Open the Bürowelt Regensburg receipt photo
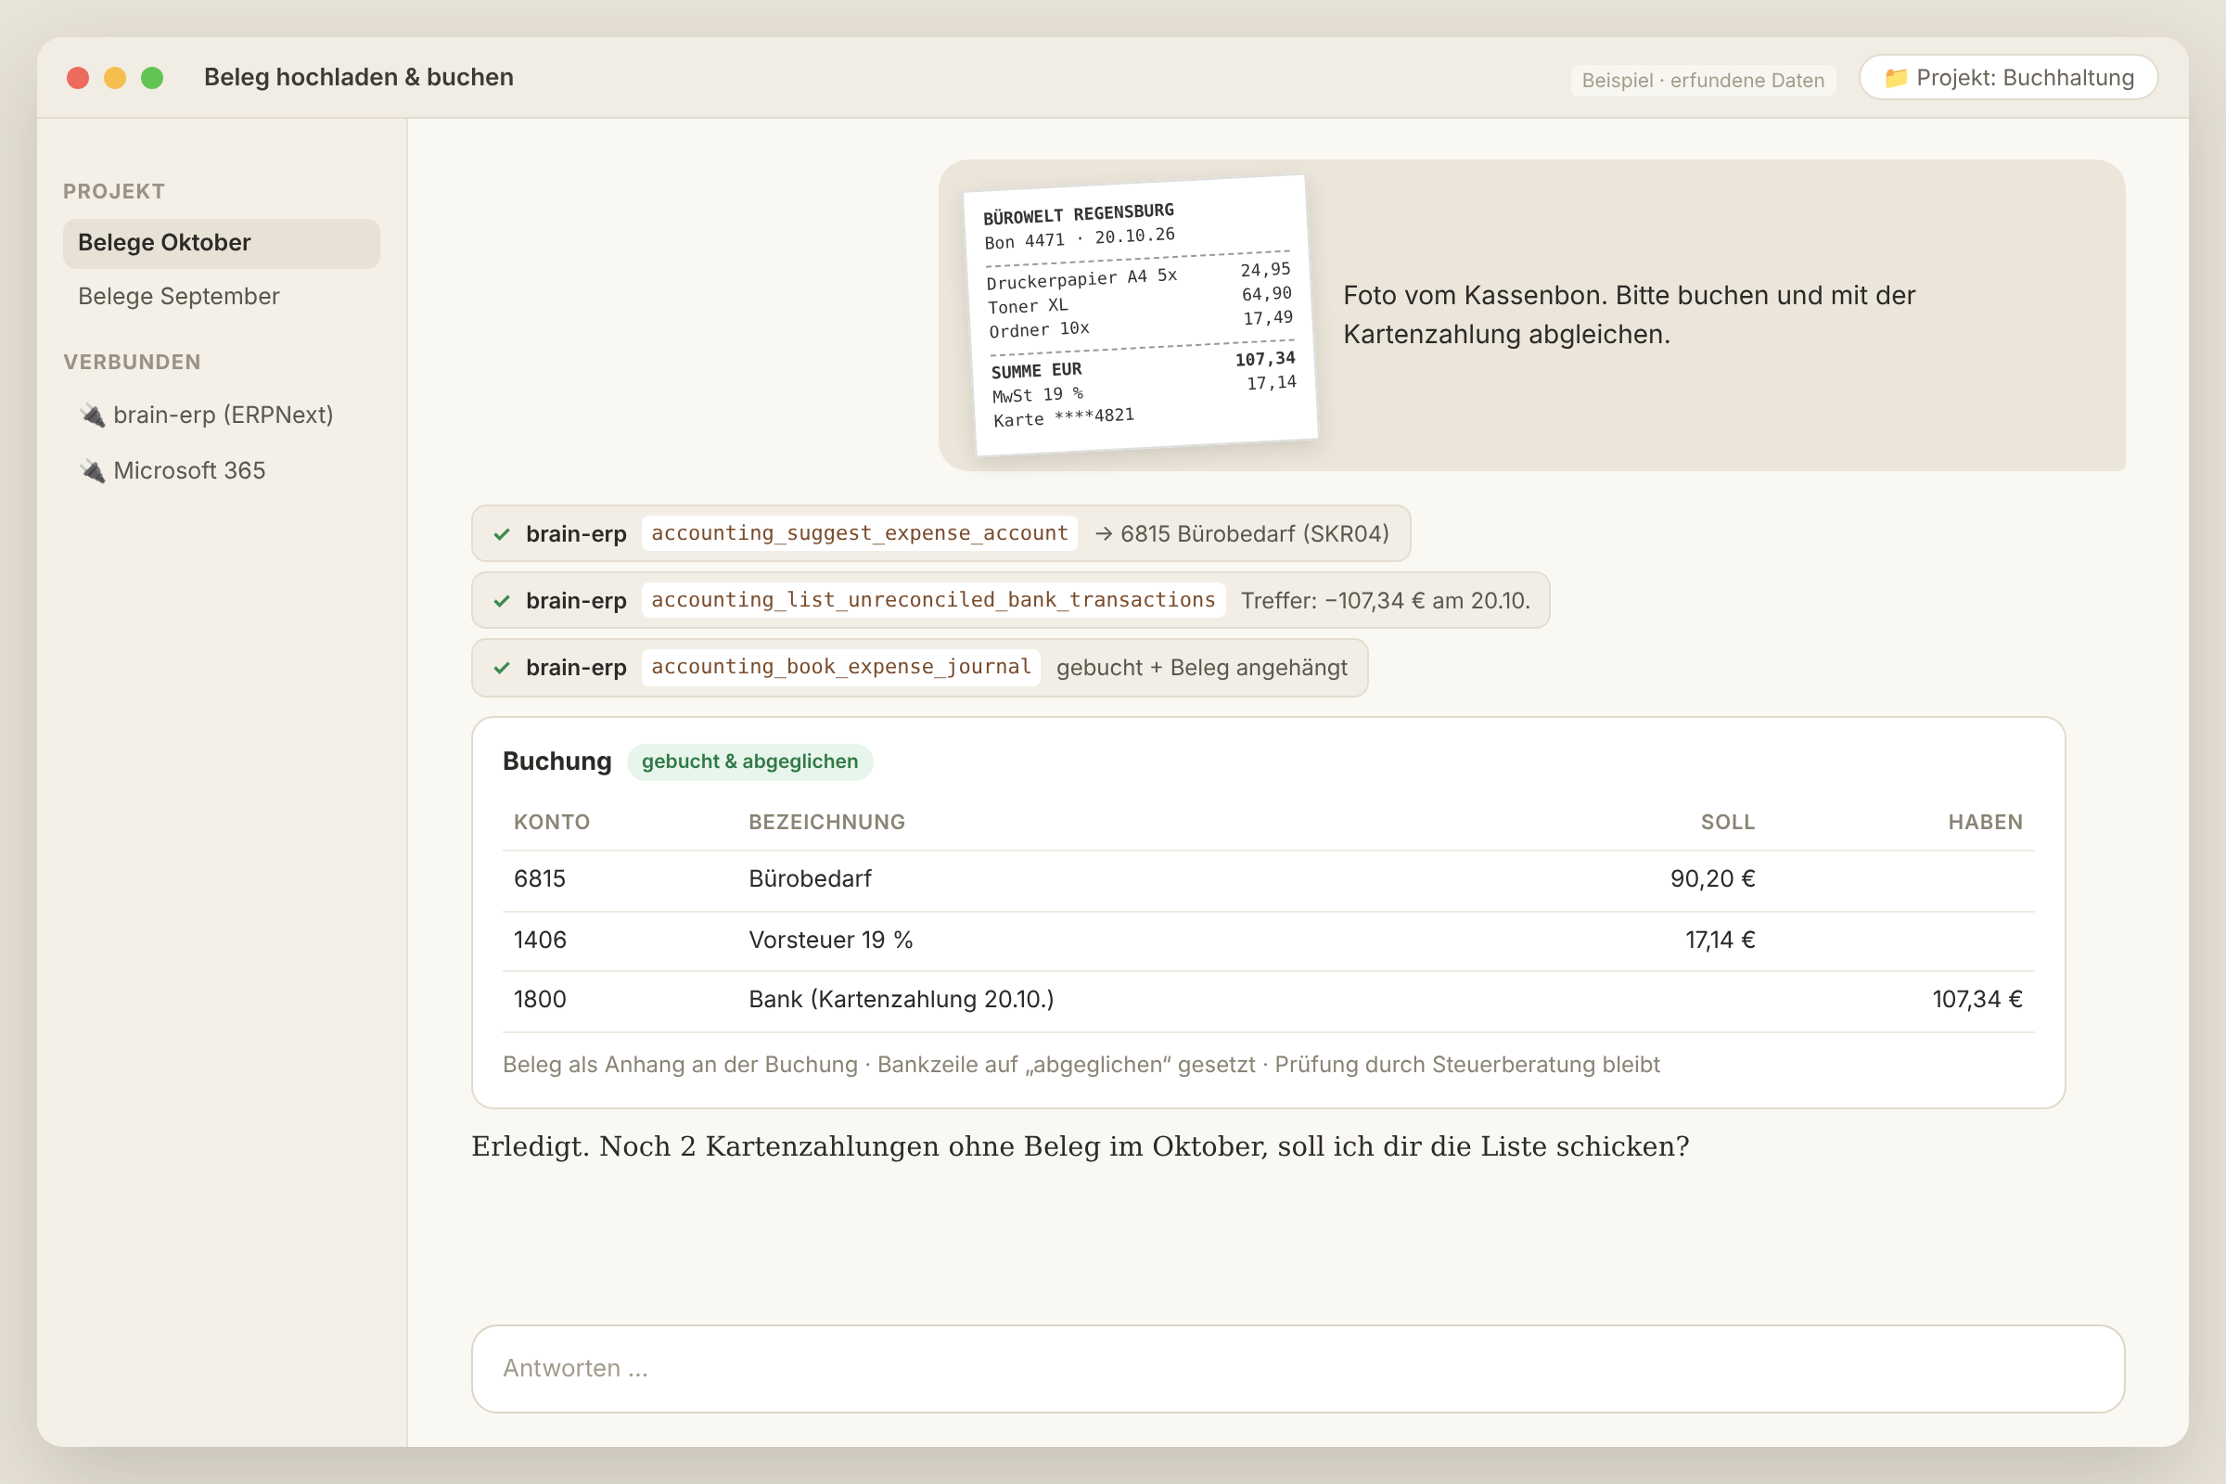 pyautogui.click(x=1141, y=315)
